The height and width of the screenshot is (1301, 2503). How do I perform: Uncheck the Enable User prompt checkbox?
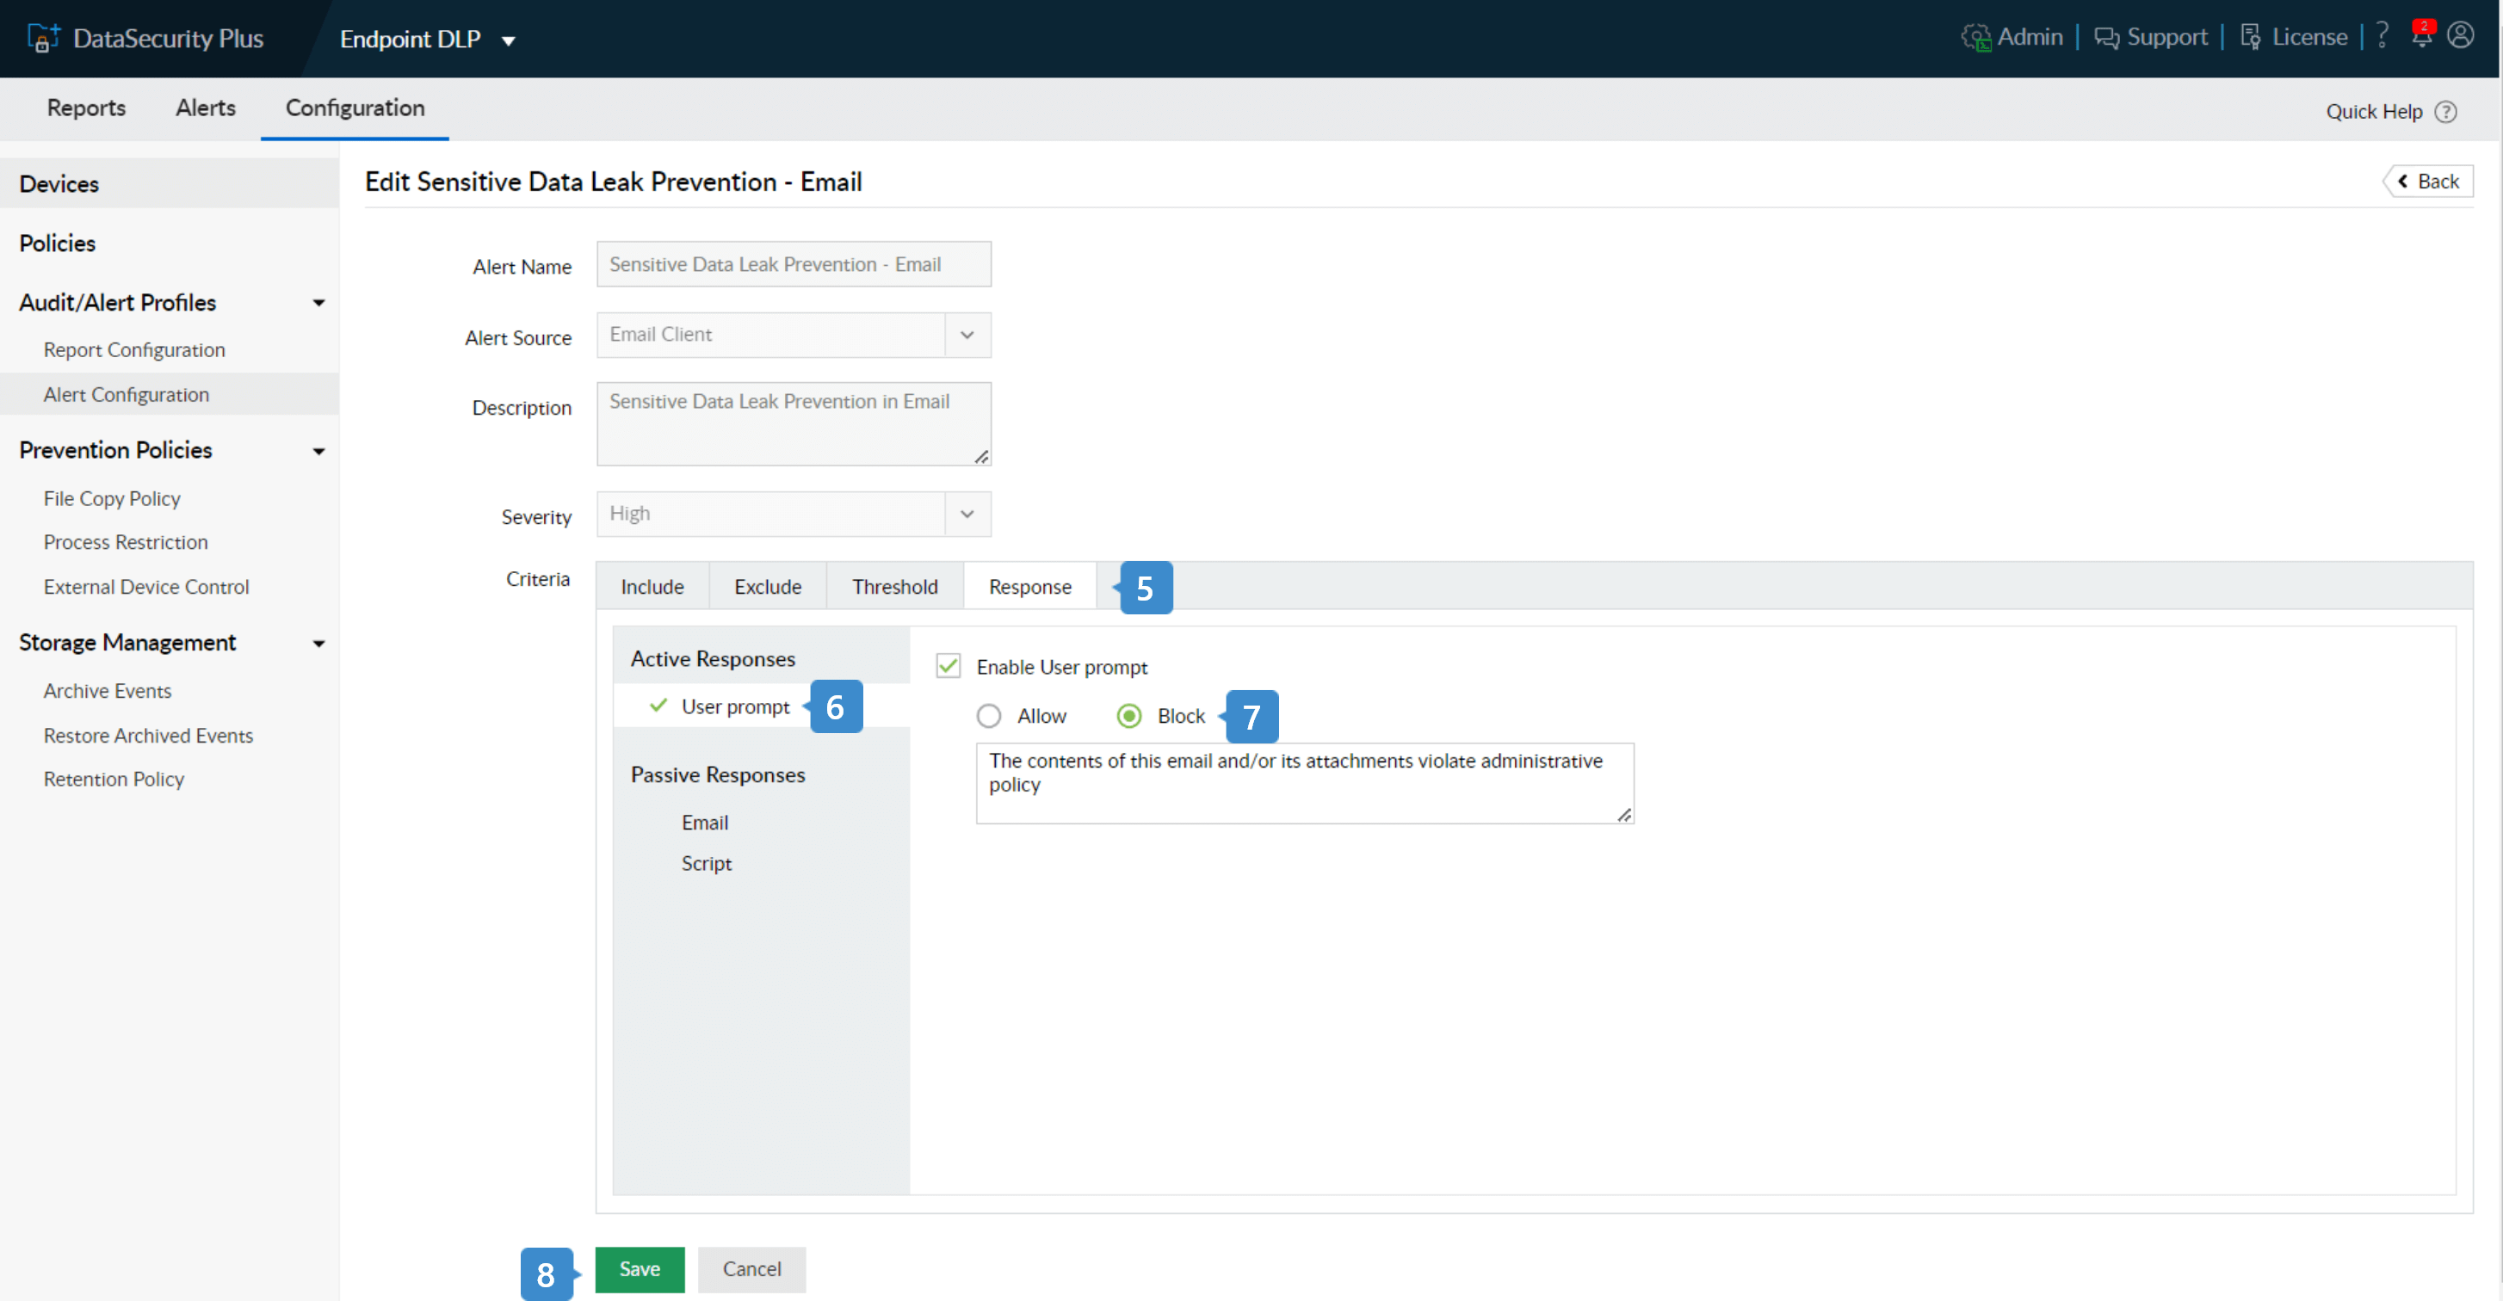(949, 666)
